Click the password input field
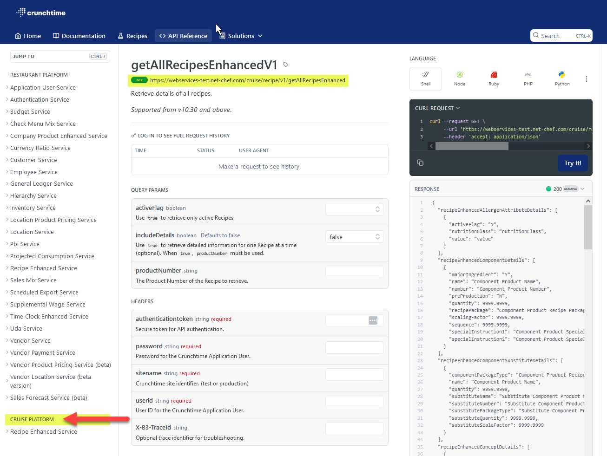 (355, 347)
